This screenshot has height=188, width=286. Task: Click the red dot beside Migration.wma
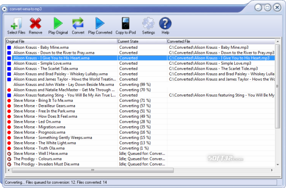tap(9, 127)
